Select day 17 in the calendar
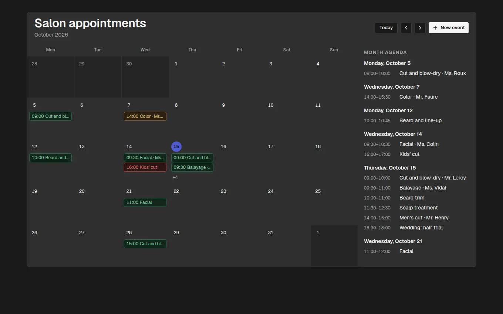This screenshot has height=314, width=503. coord(271,147)
